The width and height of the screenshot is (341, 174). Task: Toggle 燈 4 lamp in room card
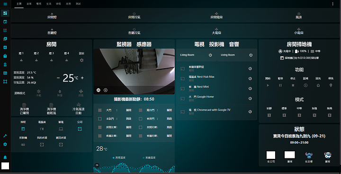click(x=67, y=60)
